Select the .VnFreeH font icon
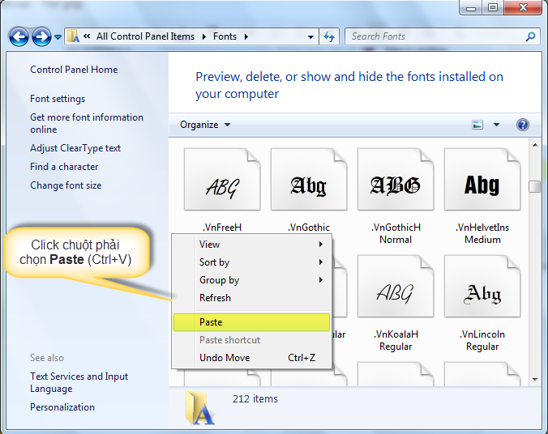548x434 pixels. pyautogui.click(x=222, y=185)
